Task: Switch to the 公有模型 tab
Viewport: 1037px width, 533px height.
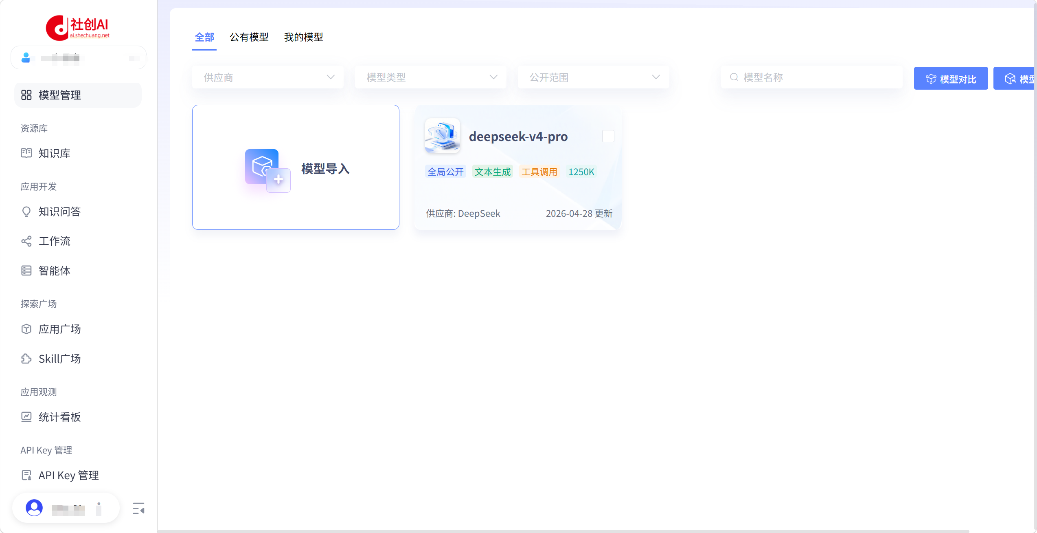Action: pos(249,37)
